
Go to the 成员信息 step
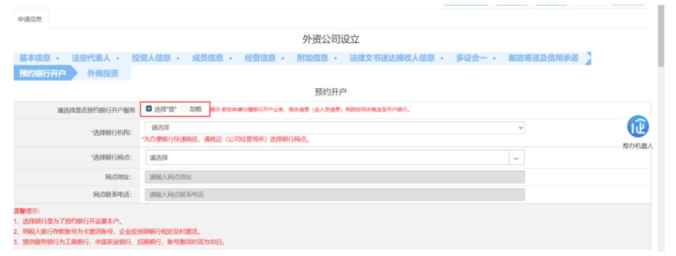(208, 58)
